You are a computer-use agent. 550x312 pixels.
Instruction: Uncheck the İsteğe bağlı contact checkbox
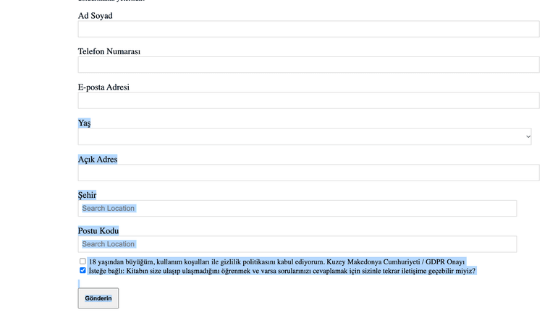[x=82, y=270]
